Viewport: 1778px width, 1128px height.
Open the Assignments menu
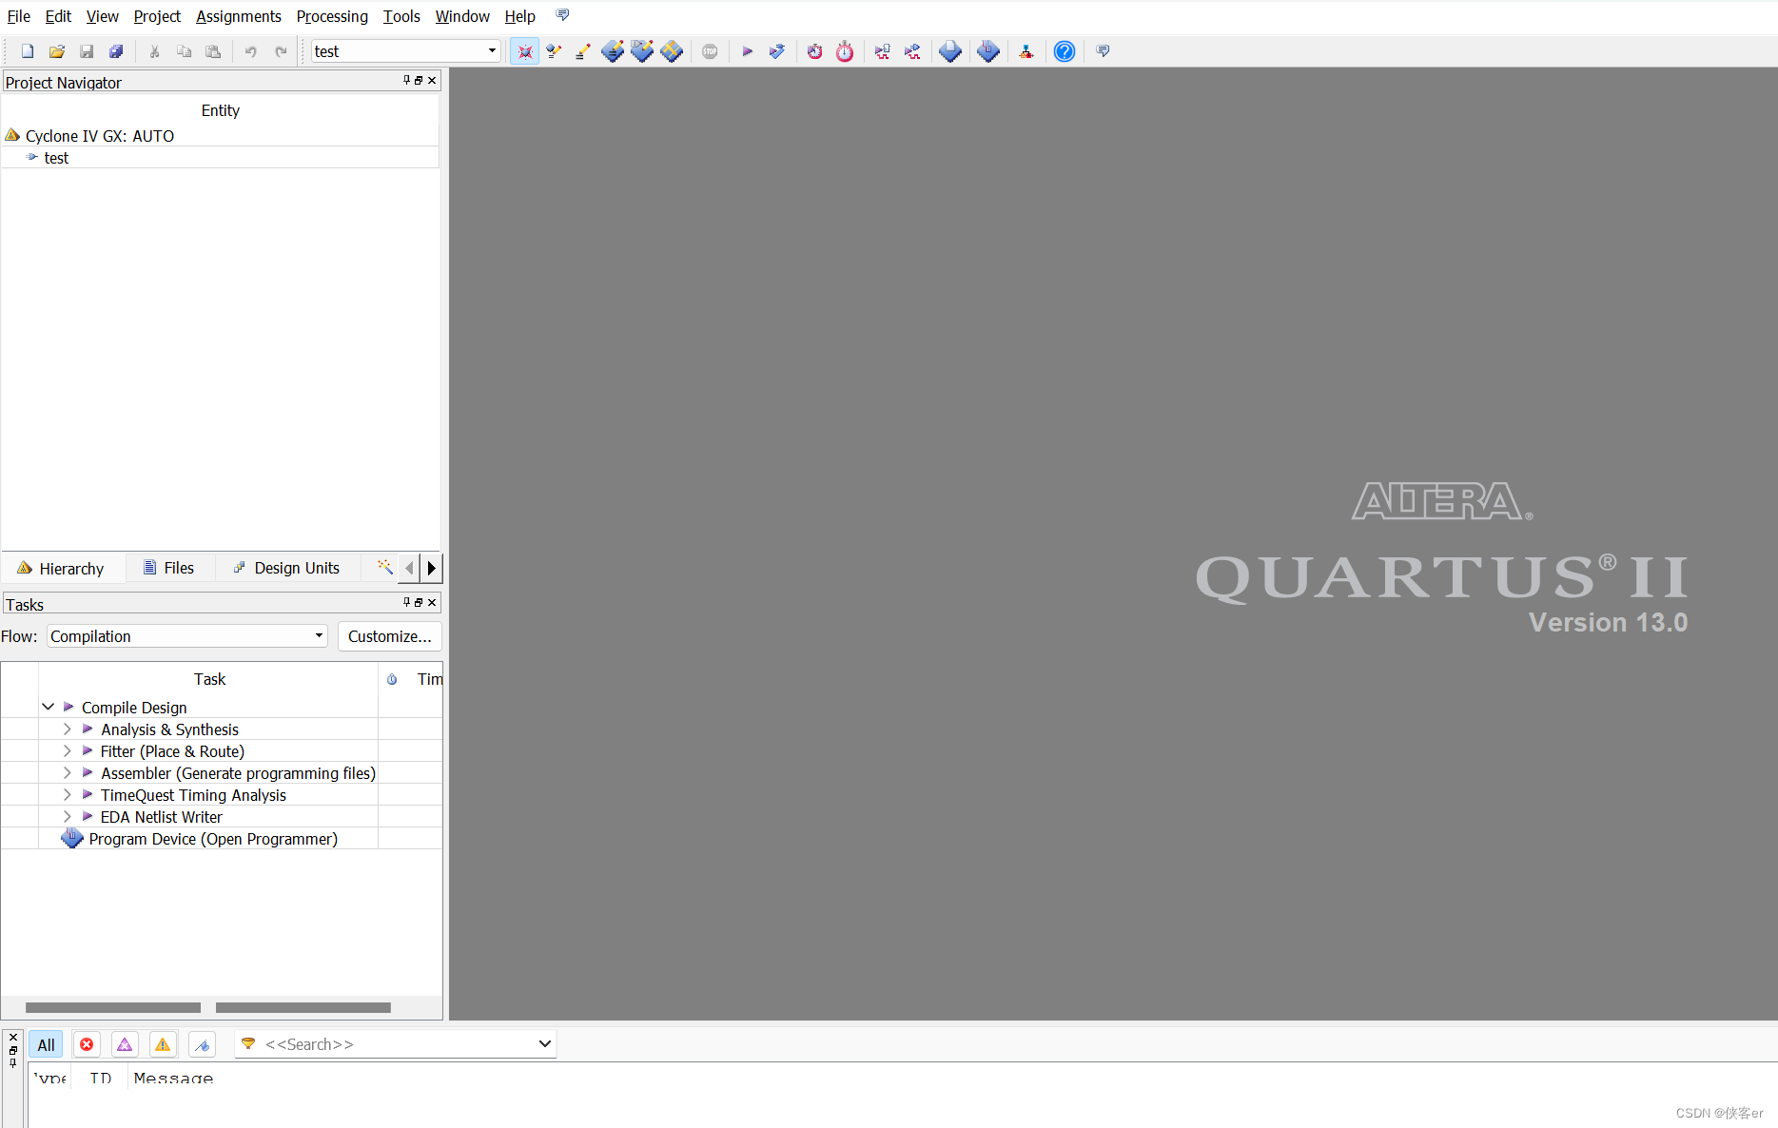click(239, 16)
